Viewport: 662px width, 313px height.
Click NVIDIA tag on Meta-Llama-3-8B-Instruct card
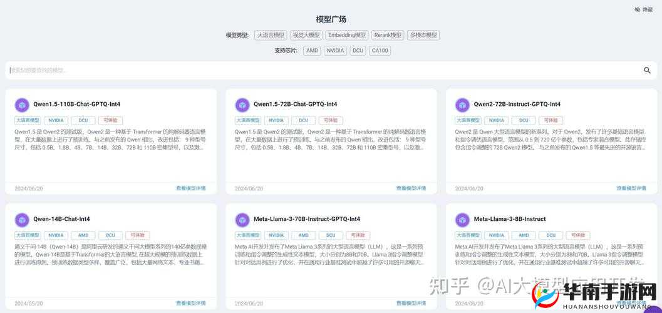[x=496, y=235]
